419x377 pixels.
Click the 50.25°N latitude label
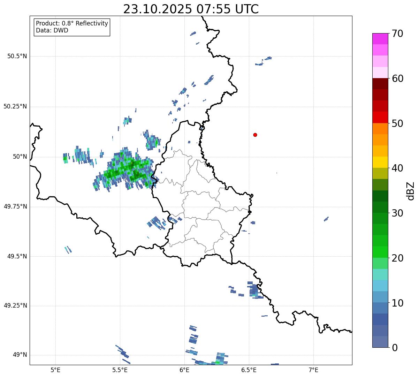coord(15,106)
